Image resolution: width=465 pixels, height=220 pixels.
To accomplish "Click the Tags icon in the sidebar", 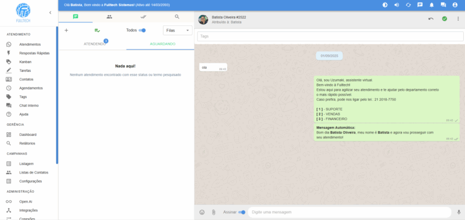I will click(8, 97).
